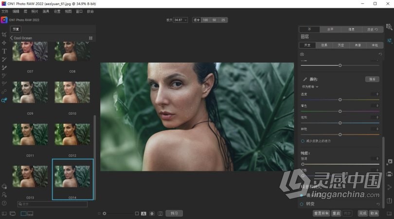This screenshot has width=394, height=219.
Task: Enable reduce vibrance on skin option
Action: (x=303, y=141)
